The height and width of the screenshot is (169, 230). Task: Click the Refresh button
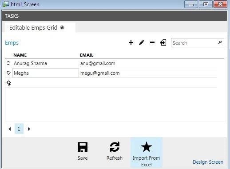[115, 151]
